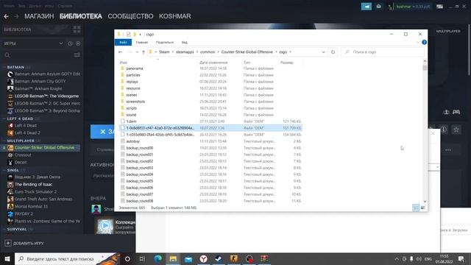Open Yandex Browser from taskbar

(x=204, y=258)
